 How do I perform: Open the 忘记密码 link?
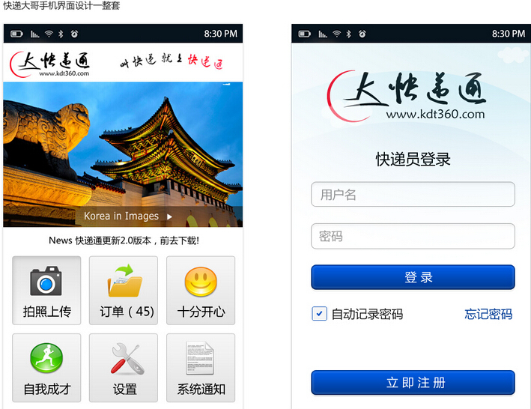click(488, 314)
